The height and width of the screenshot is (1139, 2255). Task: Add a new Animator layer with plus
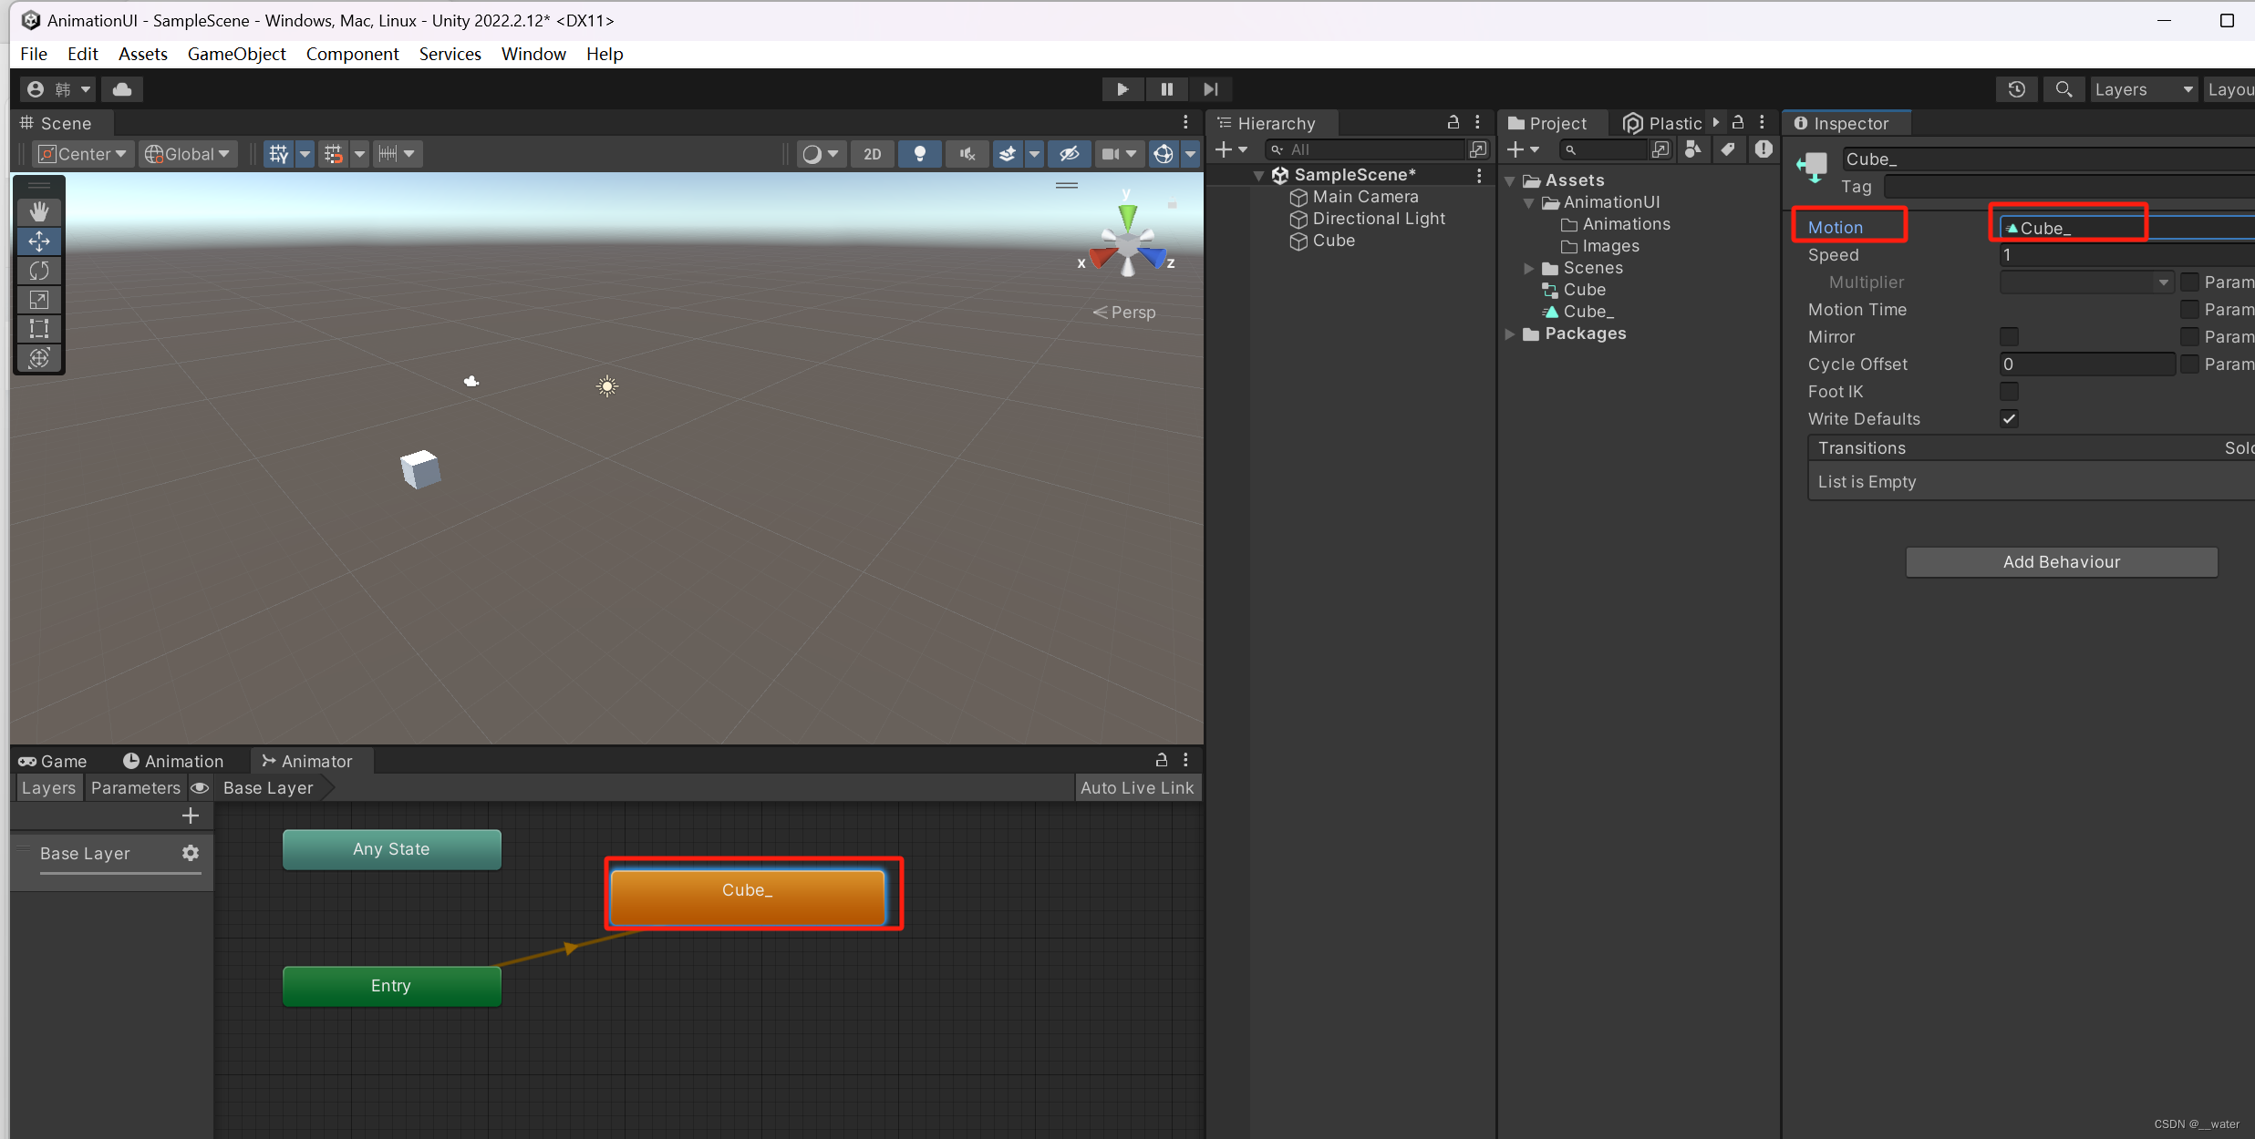(191, 816)
